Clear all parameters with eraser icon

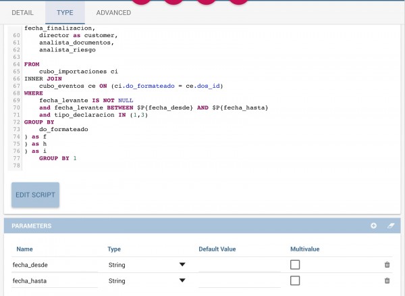pos(391,226)
